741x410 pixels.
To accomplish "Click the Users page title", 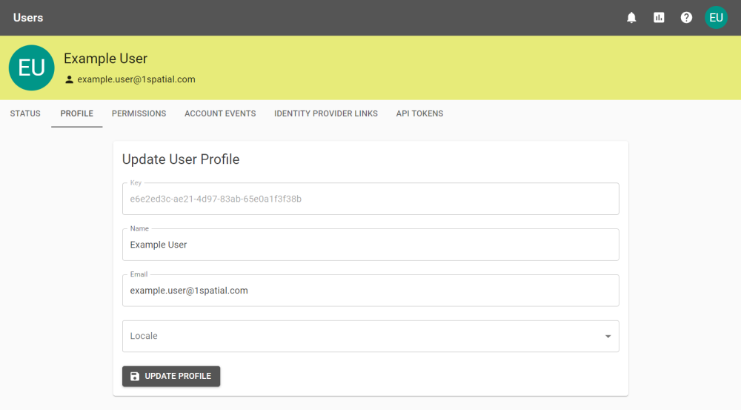I will point(28,18).
